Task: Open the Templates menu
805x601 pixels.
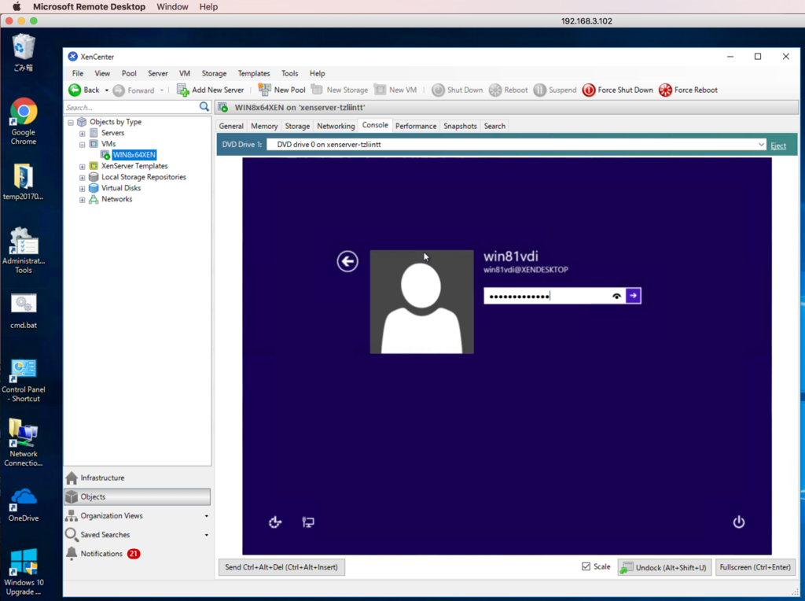Action: click(254, 73)
